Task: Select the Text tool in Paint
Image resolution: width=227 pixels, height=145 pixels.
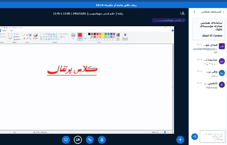Action: point(30,35)
